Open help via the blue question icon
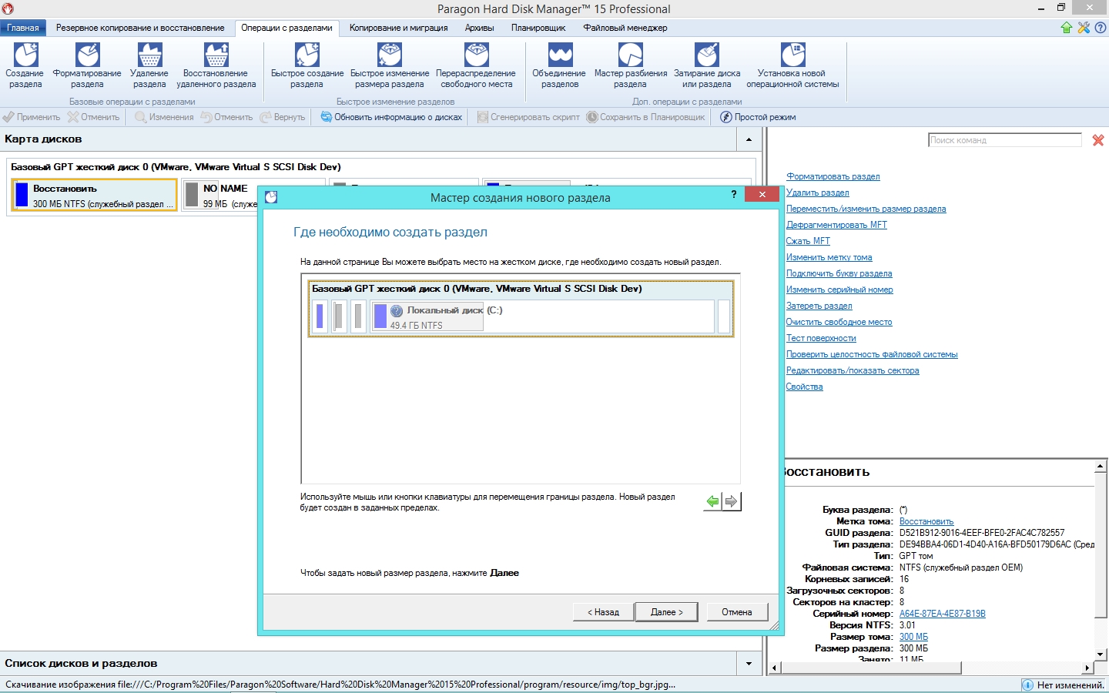 tap(1101, 28)
